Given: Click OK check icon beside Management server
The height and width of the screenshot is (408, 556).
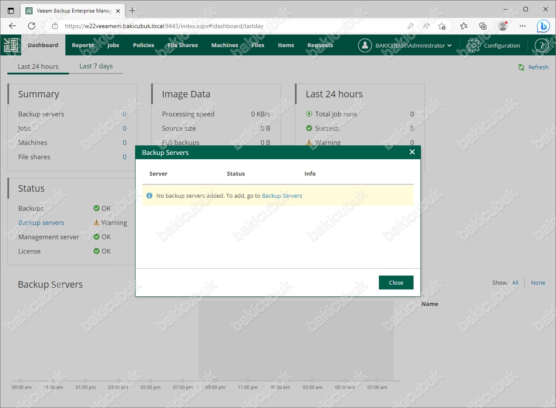Looking at the screenshot, I should click(x=97, y=237).
